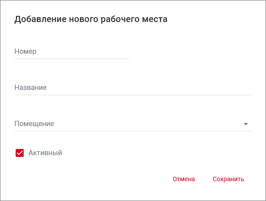Click the Помещение placeholder text
The width and height of the screenshot is (266, 201).
click(x=34, y=124)
